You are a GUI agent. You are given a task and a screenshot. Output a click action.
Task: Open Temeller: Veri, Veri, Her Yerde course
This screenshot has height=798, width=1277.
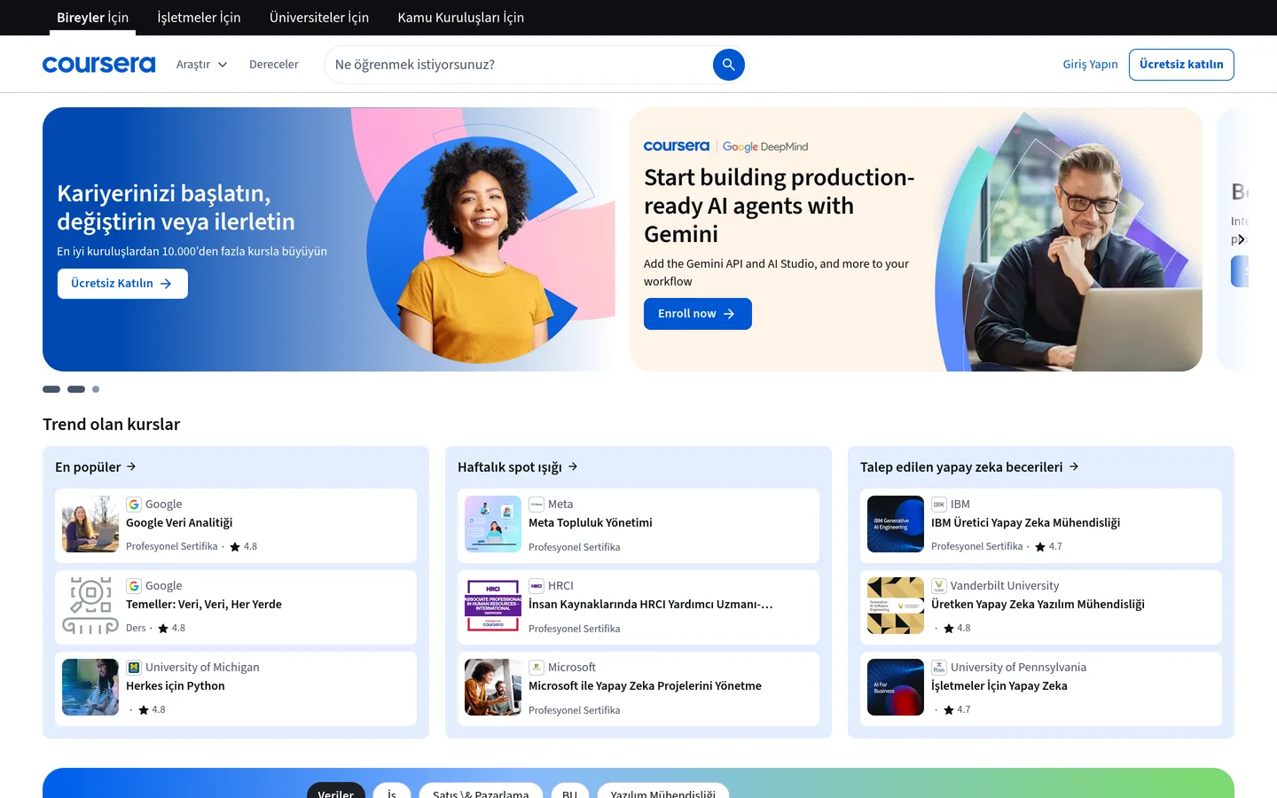point(204,605)
